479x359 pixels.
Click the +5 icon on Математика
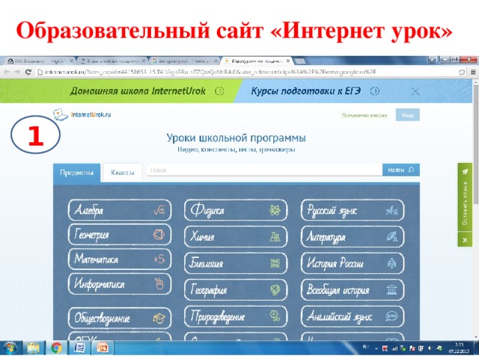pos(159,260)
